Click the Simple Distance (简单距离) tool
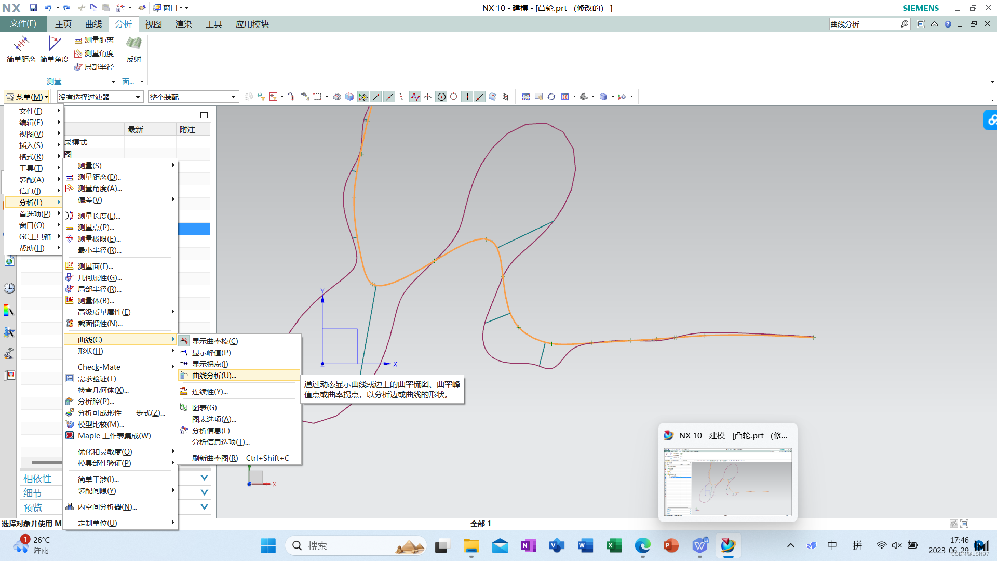The image size is (997, 561). point(21,49)
